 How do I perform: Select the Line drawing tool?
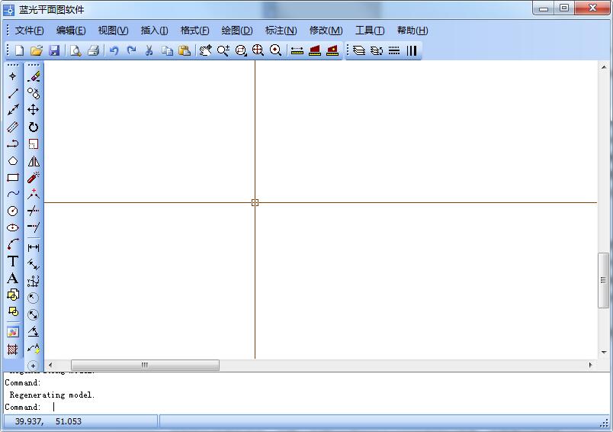click(12, 93)
